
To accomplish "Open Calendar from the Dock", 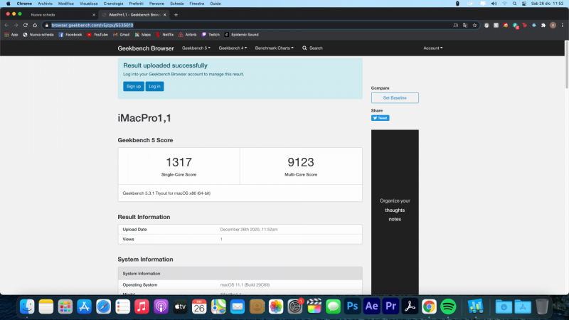I will pos(199,306).
